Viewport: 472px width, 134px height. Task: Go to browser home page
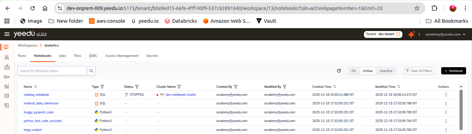[x=45, y=8]
